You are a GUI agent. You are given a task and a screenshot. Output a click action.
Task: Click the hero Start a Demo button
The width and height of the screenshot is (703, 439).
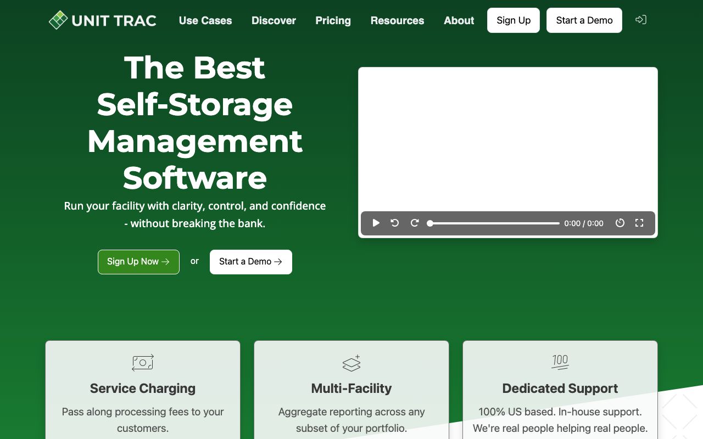pyautogui.click(x=251, y=262)
